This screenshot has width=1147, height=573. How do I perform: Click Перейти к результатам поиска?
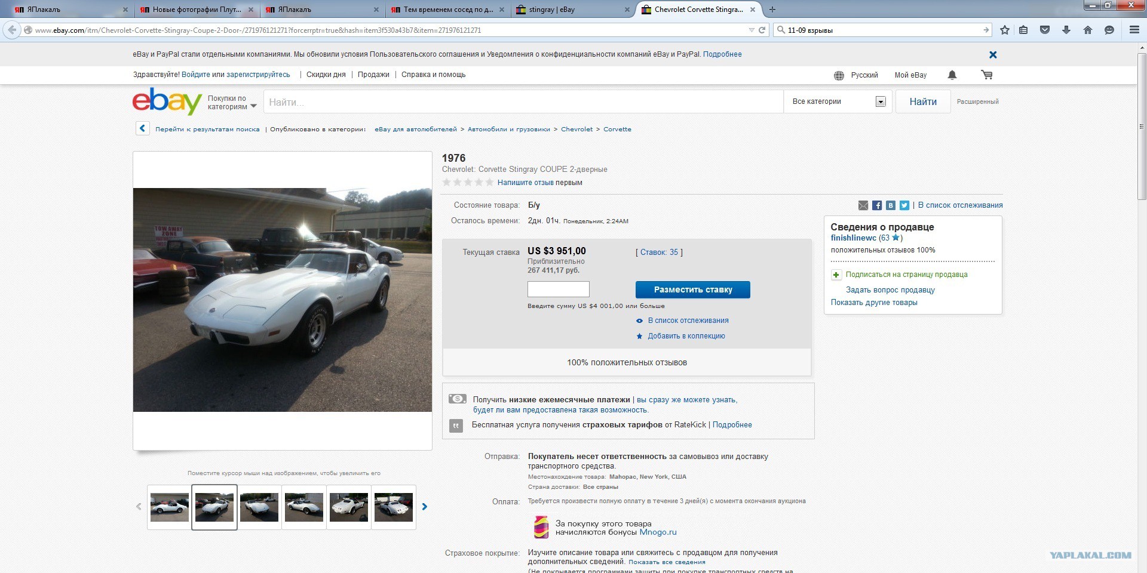(x=207, y=129)
